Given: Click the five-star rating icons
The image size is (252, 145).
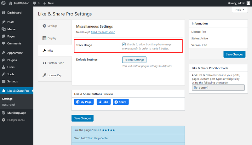Looking at the screenshot, I should [x=108, y=130].
